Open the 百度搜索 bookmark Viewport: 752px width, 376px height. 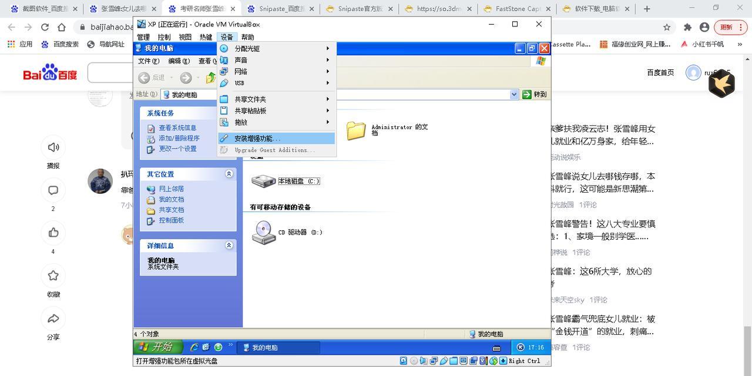60,44
